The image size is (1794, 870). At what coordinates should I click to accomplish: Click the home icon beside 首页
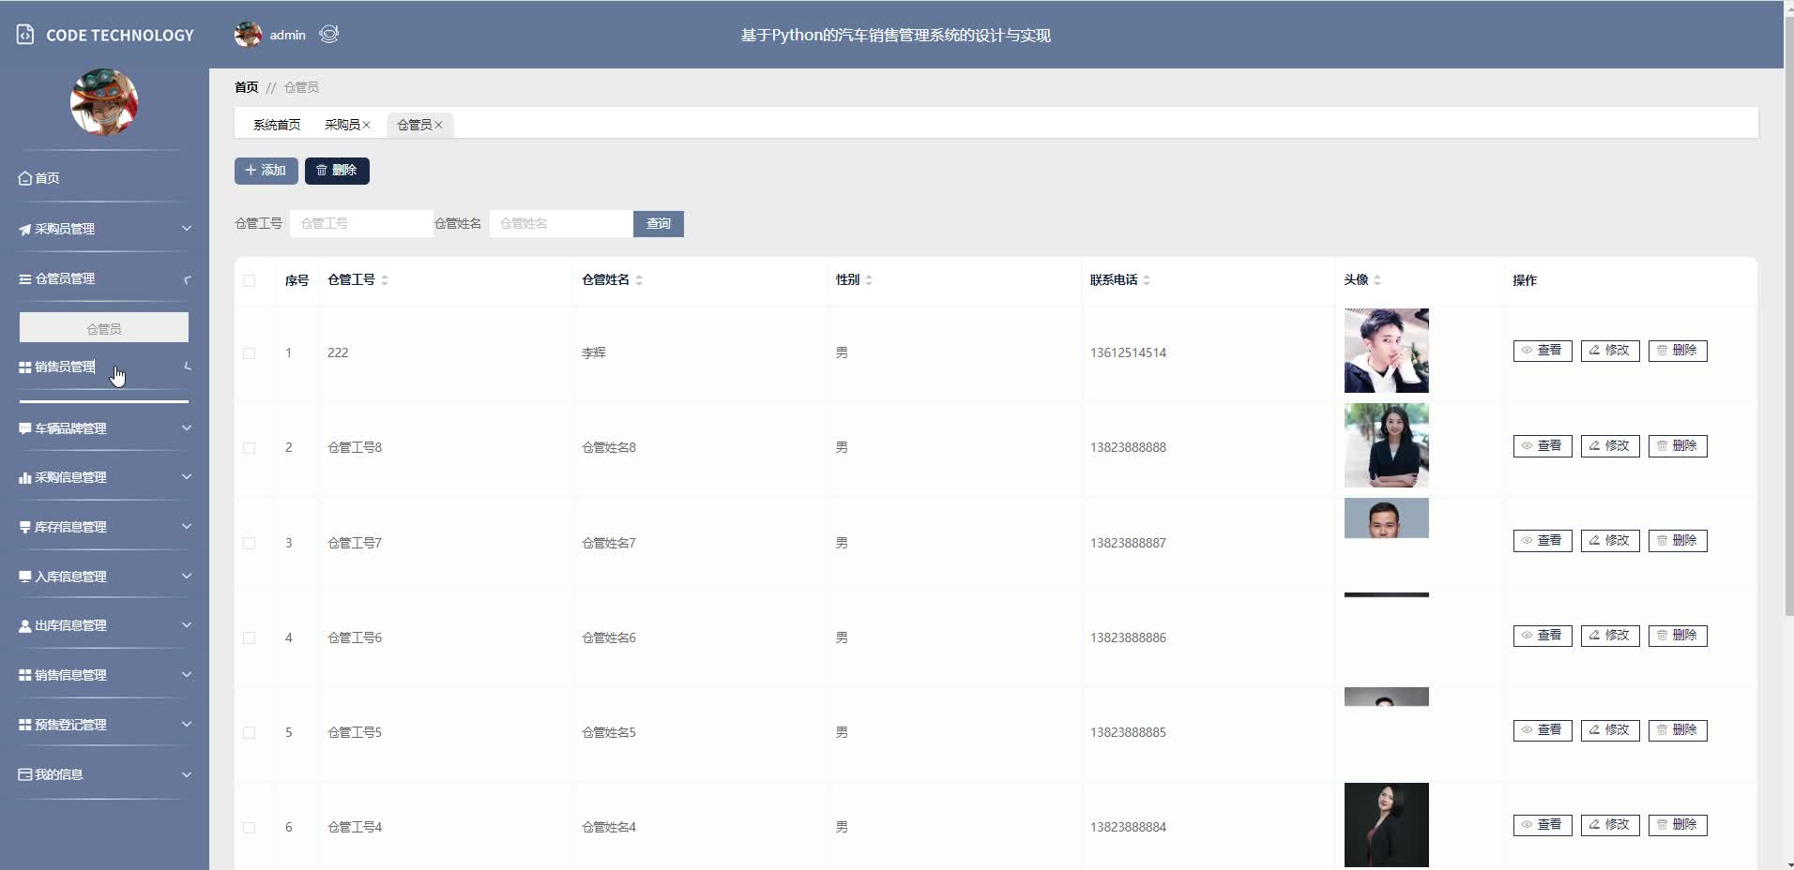click(25, 178)
